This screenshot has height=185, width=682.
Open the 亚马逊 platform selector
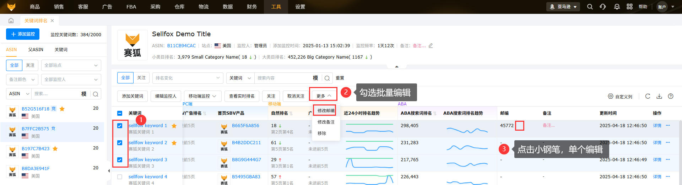coord(563,7)
